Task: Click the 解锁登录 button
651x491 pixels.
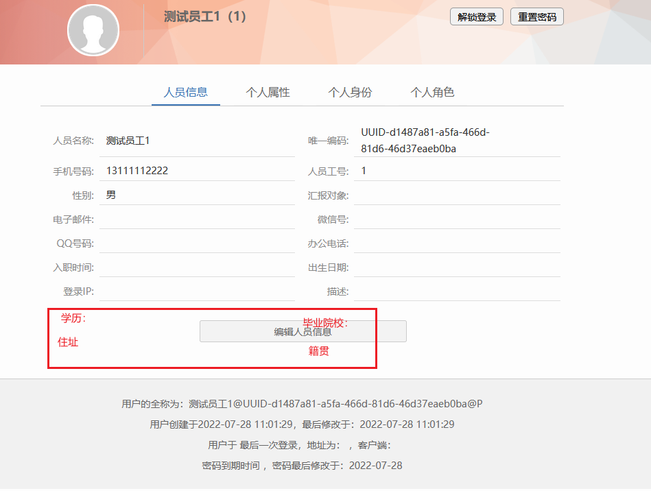Action: click(x=477, y=17)
